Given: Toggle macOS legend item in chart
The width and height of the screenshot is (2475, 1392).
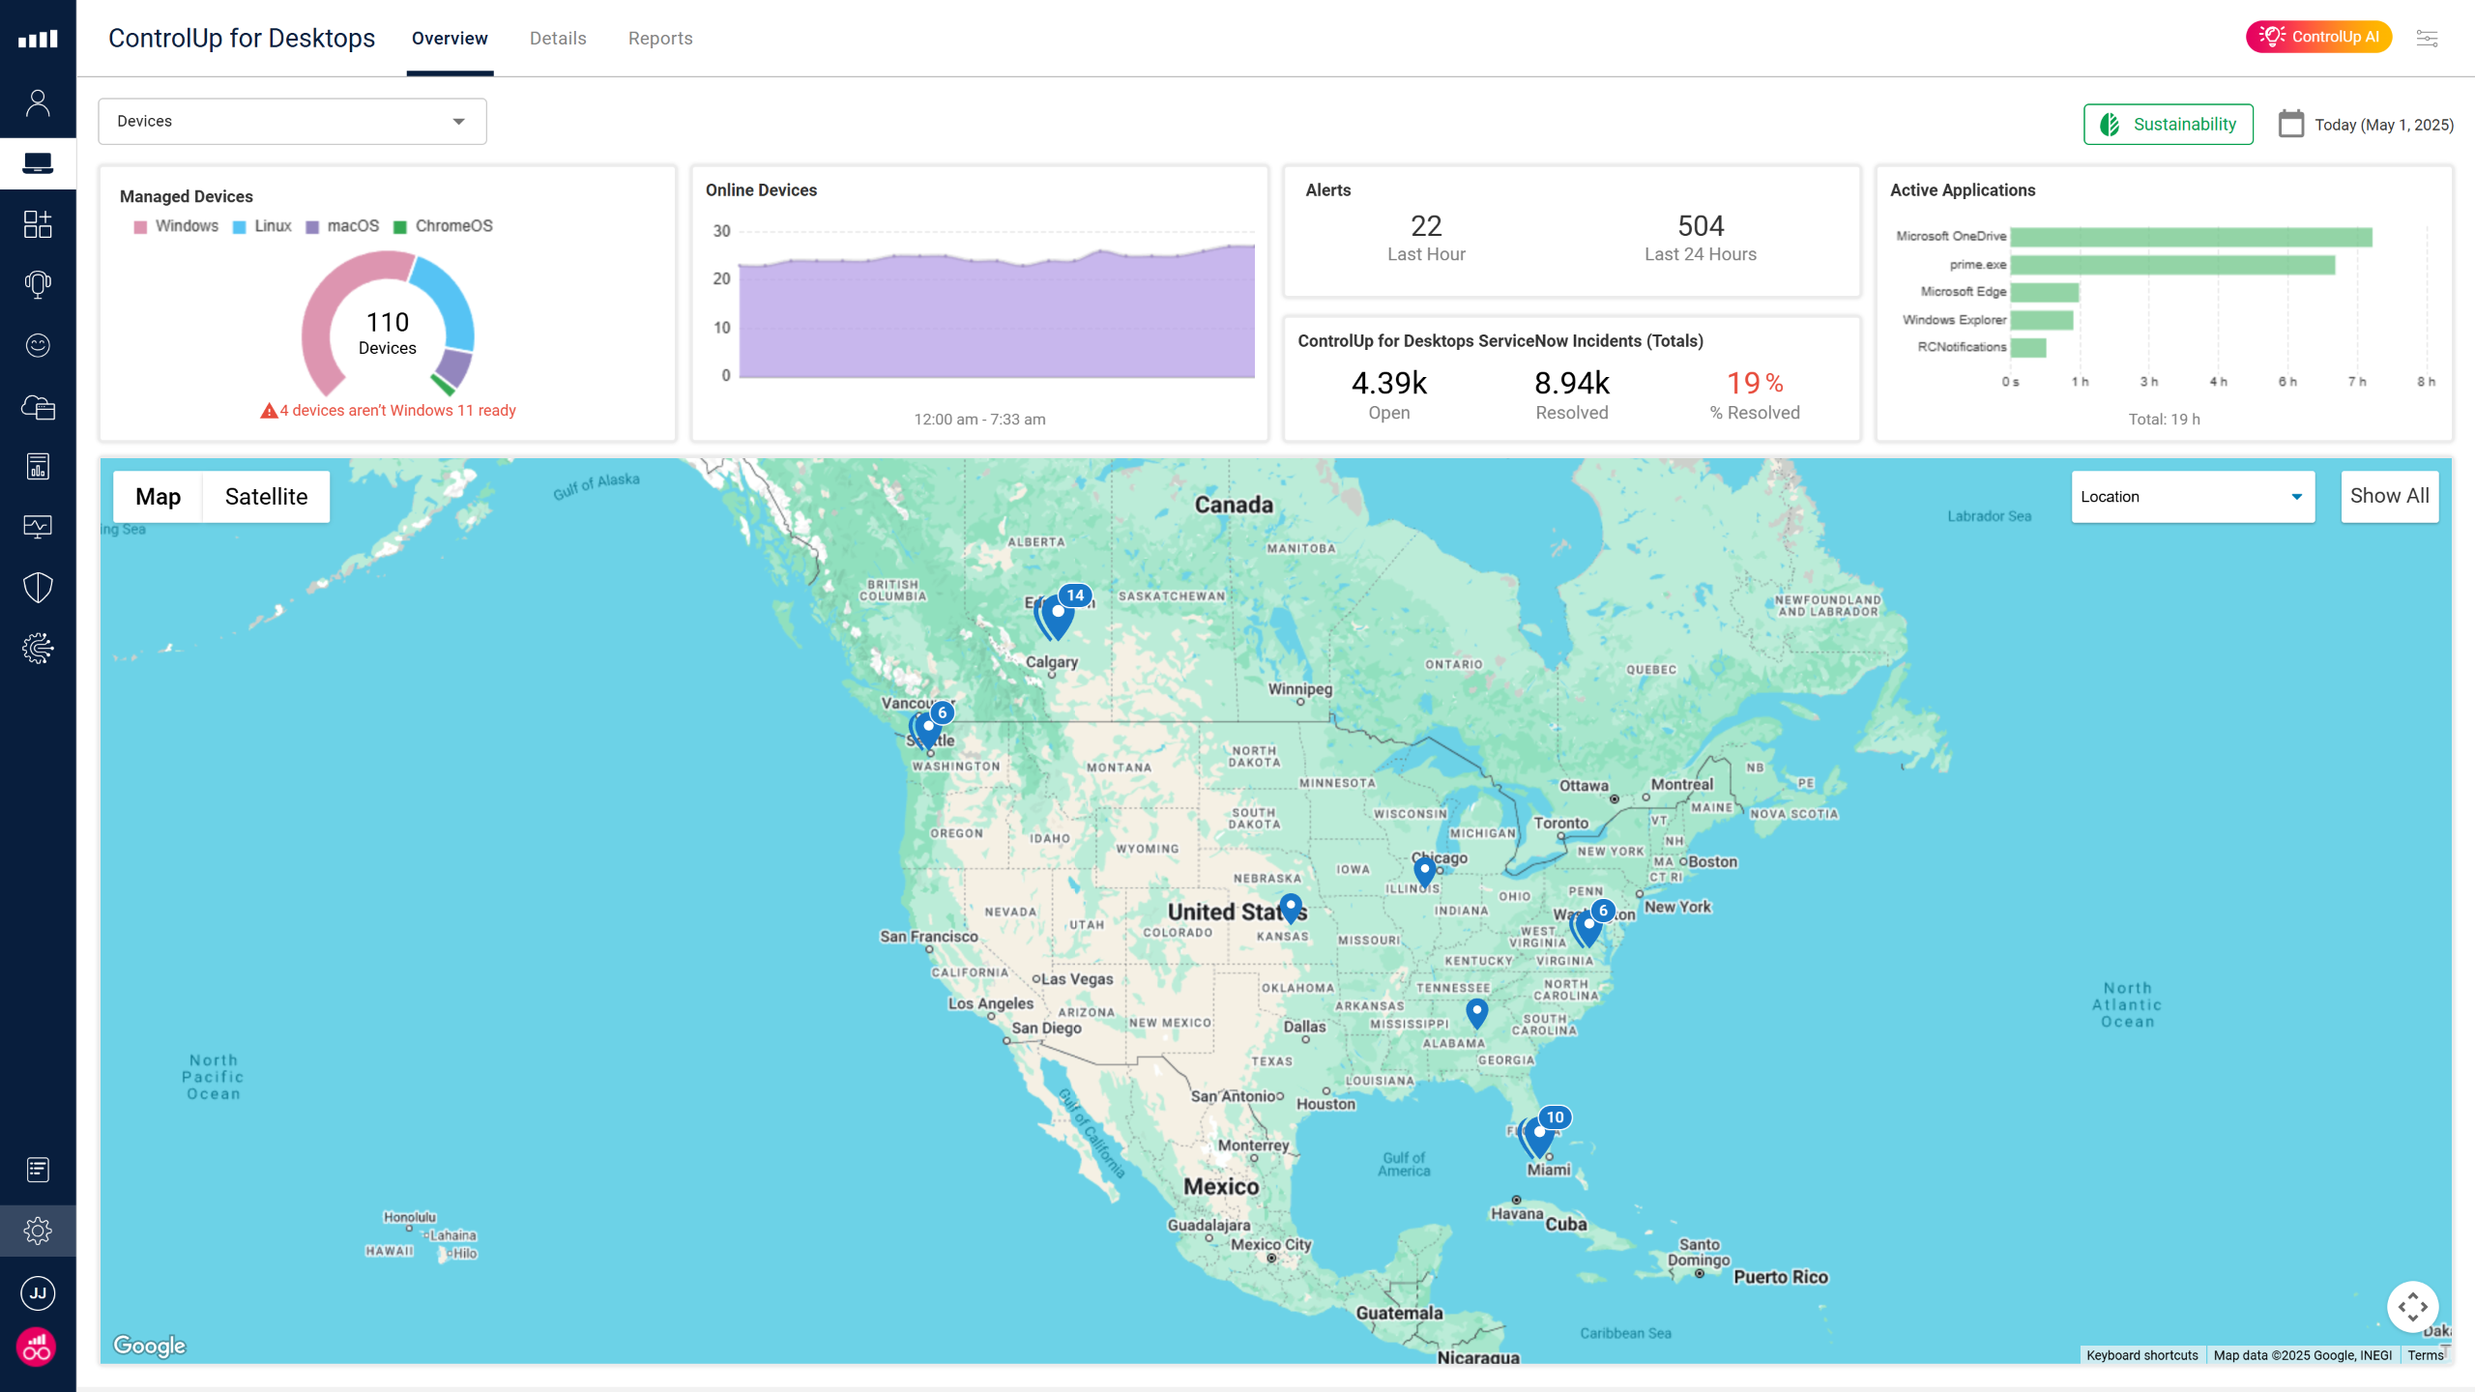Looking at the screenshot, I should (342, 226).
